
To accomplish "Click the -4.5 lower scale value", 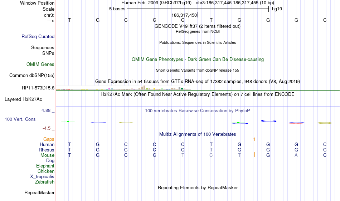I will (x=47, y=128).
